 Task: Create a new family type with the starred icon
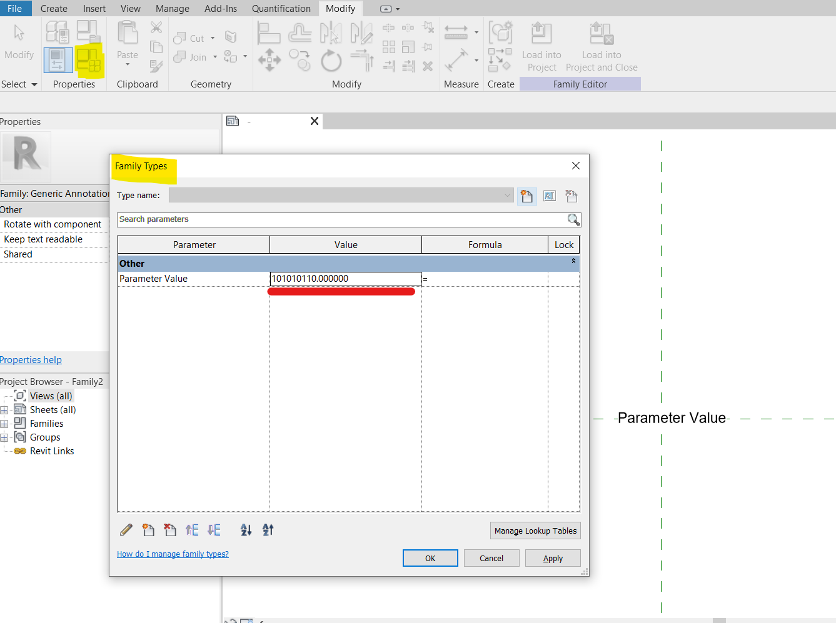click(x=527, y=196)
